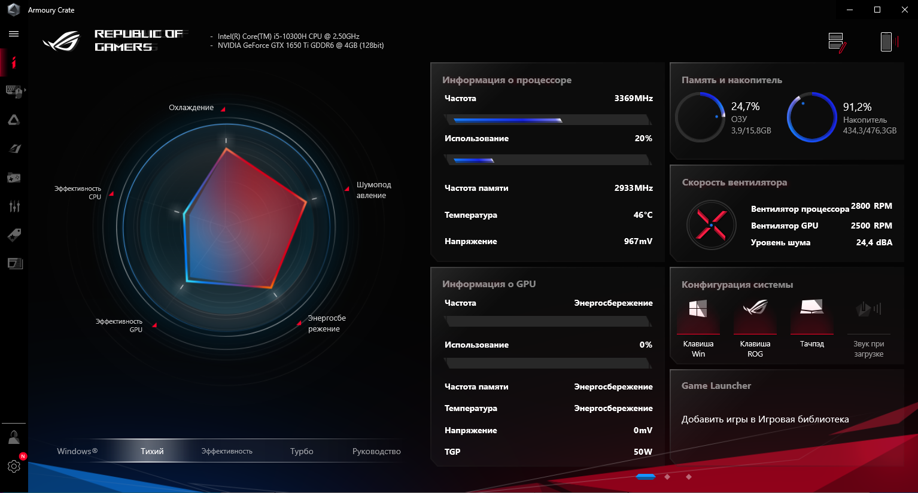Open the hamburger menu in the sidebar
This screenshot has height=493, width=918.
14,34
